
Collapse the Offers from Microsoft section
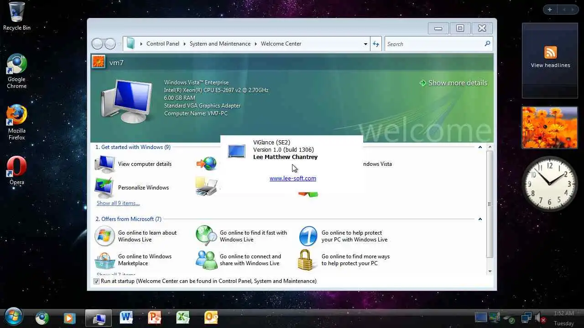(x=480, y=219)
